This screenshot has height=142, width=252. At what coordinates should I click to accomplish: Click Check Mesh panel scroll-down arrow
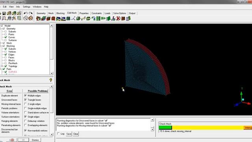[52, 134]
